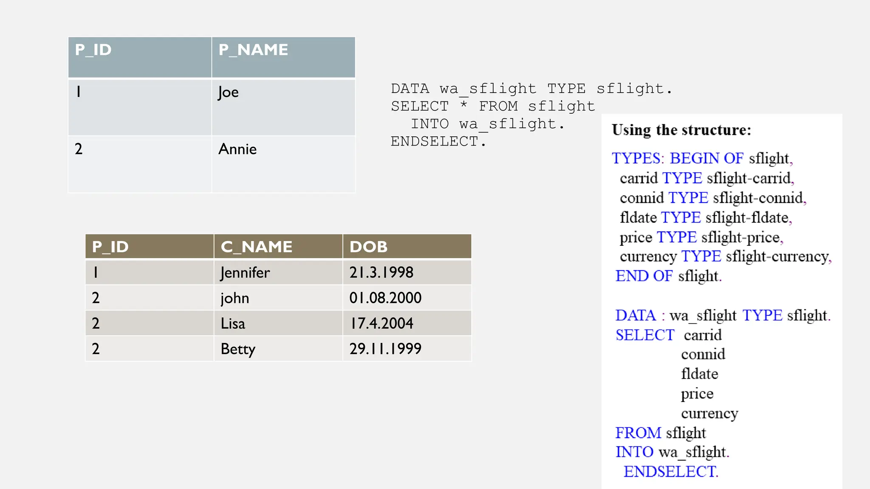
Task: Click the line 'DATA wa_sflight TYPE sflight.' in monospace code
Action: pos(531,89)
